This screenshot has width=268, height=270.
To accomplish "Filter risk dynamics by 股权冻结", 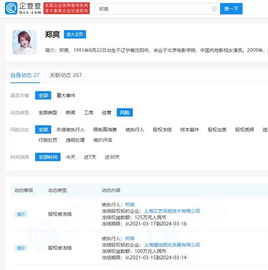I will click(162, 130).
